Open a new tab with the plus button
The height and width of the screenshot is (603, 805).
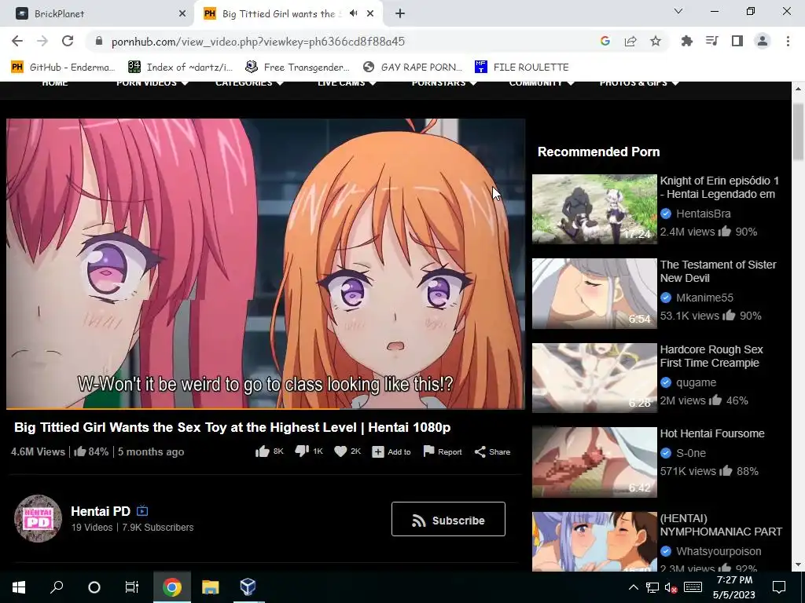(400, 13)
